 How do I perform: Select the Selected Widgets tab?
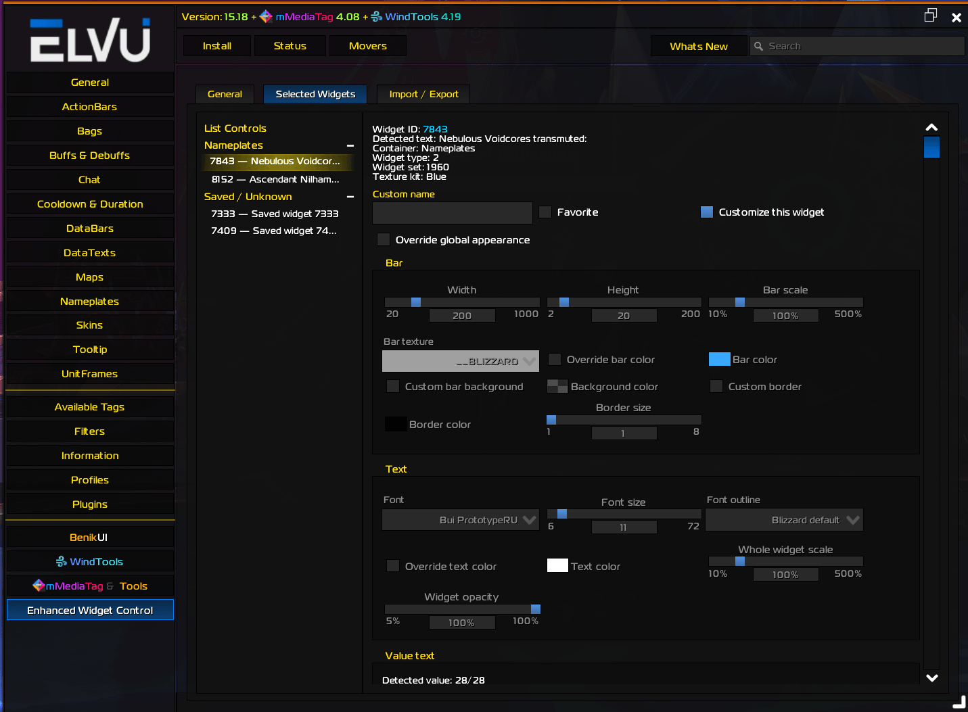[x=315, y=94]
